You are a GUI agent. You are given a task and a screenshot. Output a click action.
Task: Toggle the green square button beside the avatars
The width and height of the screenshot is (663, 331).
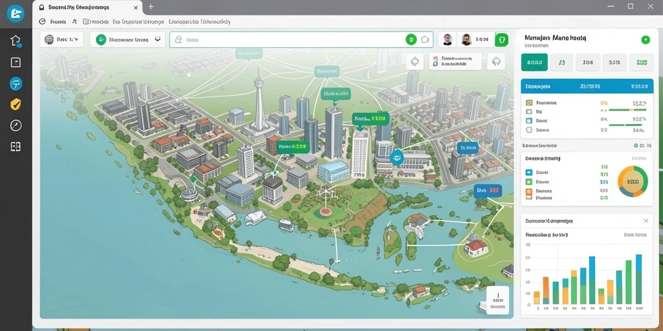[502, 39]
